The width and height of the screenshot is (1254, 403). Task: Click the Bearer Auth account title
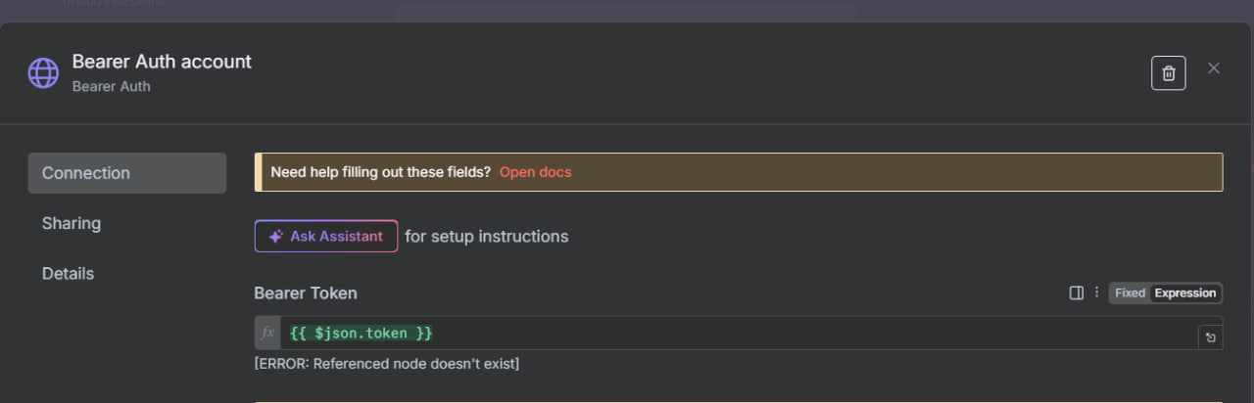162,61
